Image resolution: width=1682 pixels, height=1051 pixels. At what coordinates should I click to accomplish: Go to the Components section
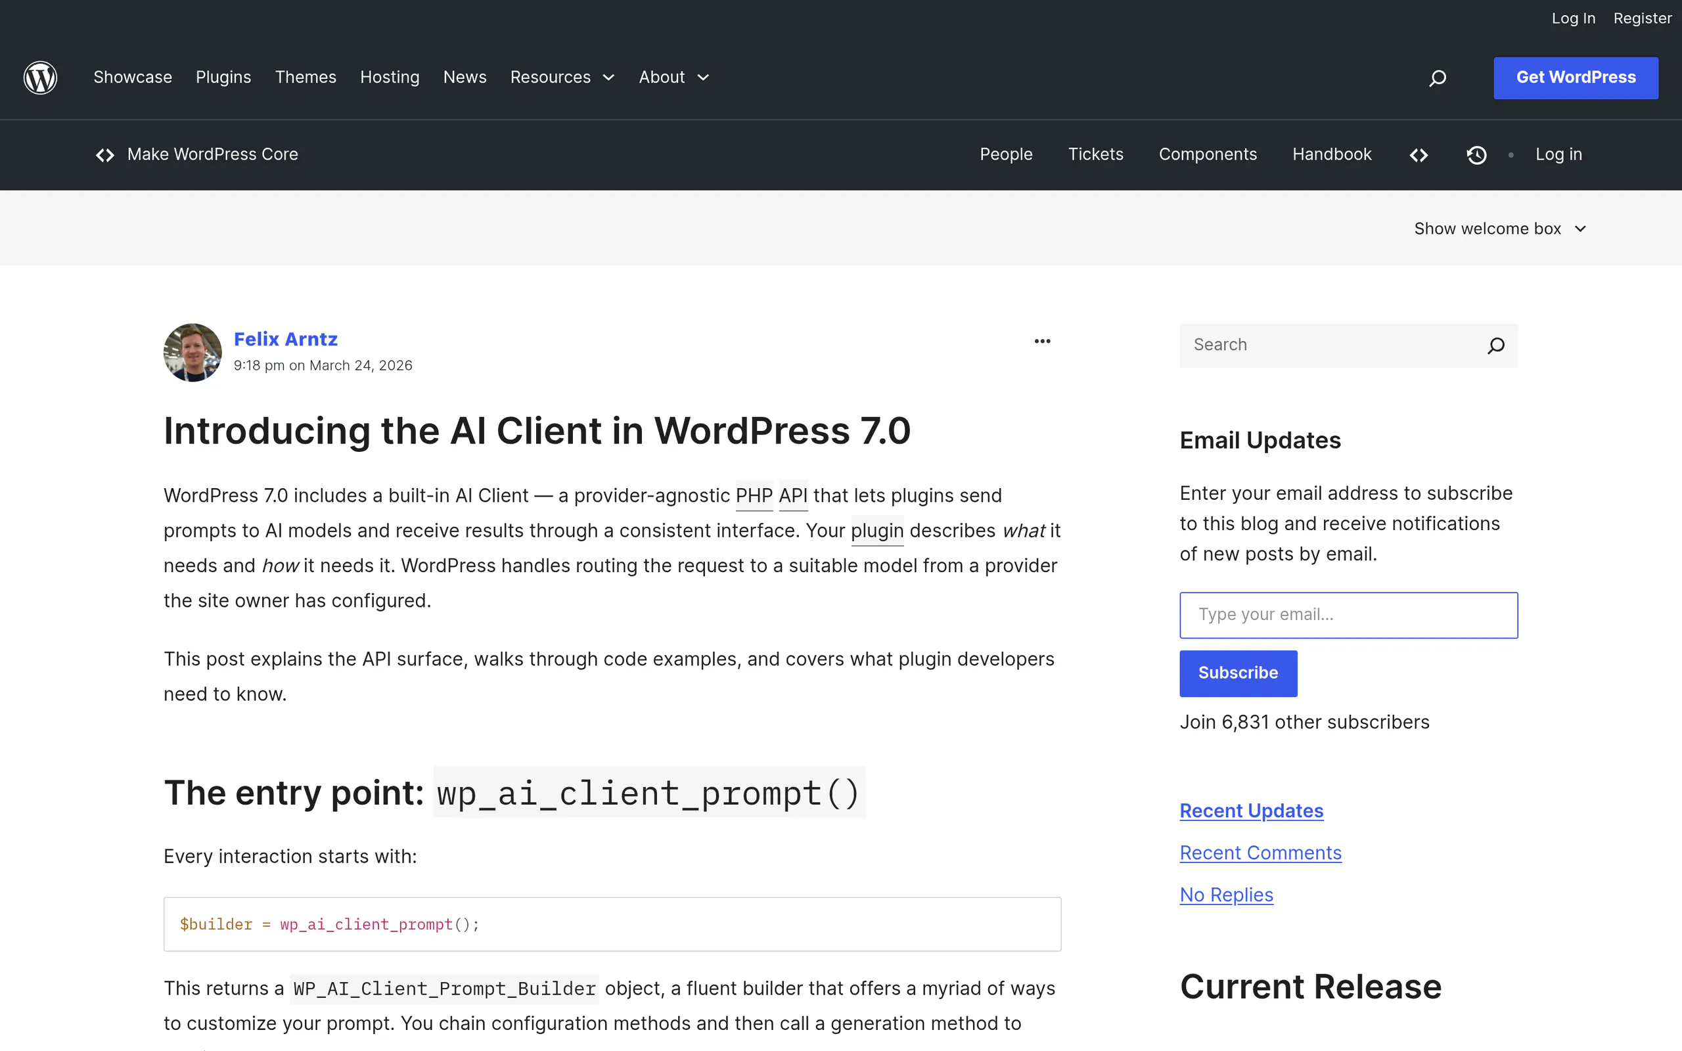(x=1207, y=154)
